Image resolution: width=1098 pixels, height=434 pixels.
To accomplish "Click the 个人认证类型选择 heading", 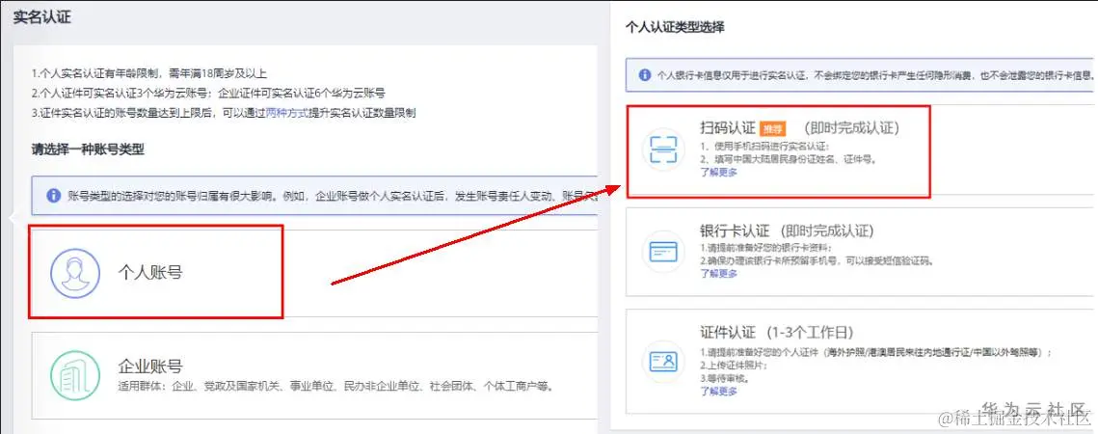I will pos(675,27).
